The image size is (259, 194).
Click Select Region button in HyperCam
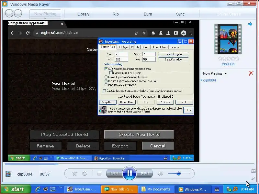(x=174, y=54)
